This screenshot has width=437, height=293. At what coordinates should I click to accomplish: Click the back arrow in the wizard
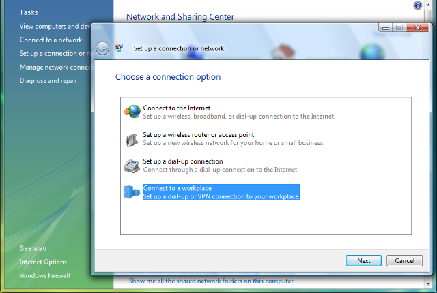[102, 48]
